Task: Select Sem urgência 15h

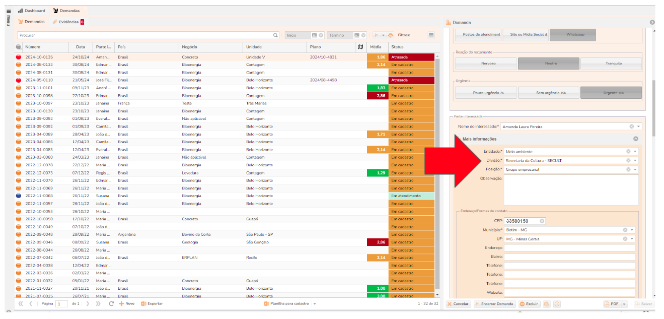Action: pos(549,93)
